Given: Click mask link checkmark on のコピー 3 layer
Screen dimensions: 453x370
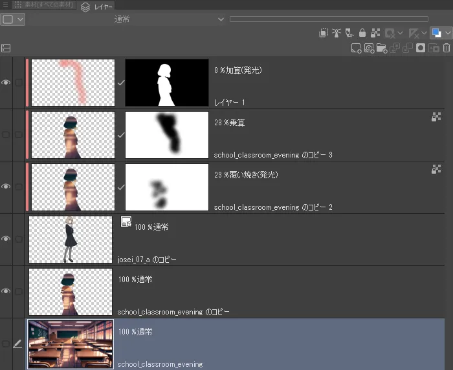Looking at the screenshot, I should pos(121,135).
